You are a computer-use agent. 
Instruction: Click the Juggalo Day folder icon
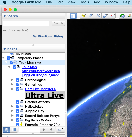click(21, 111)
